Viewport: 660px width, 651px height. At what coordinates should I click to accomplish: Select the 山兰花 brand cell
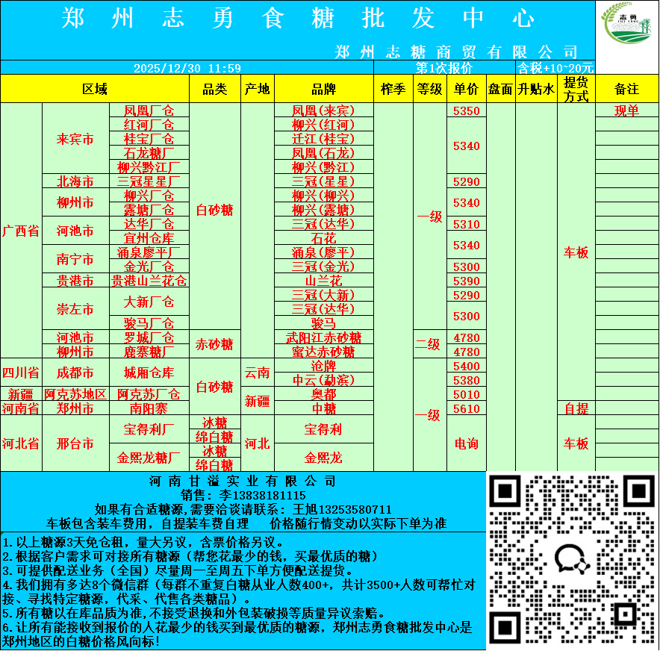323,281
